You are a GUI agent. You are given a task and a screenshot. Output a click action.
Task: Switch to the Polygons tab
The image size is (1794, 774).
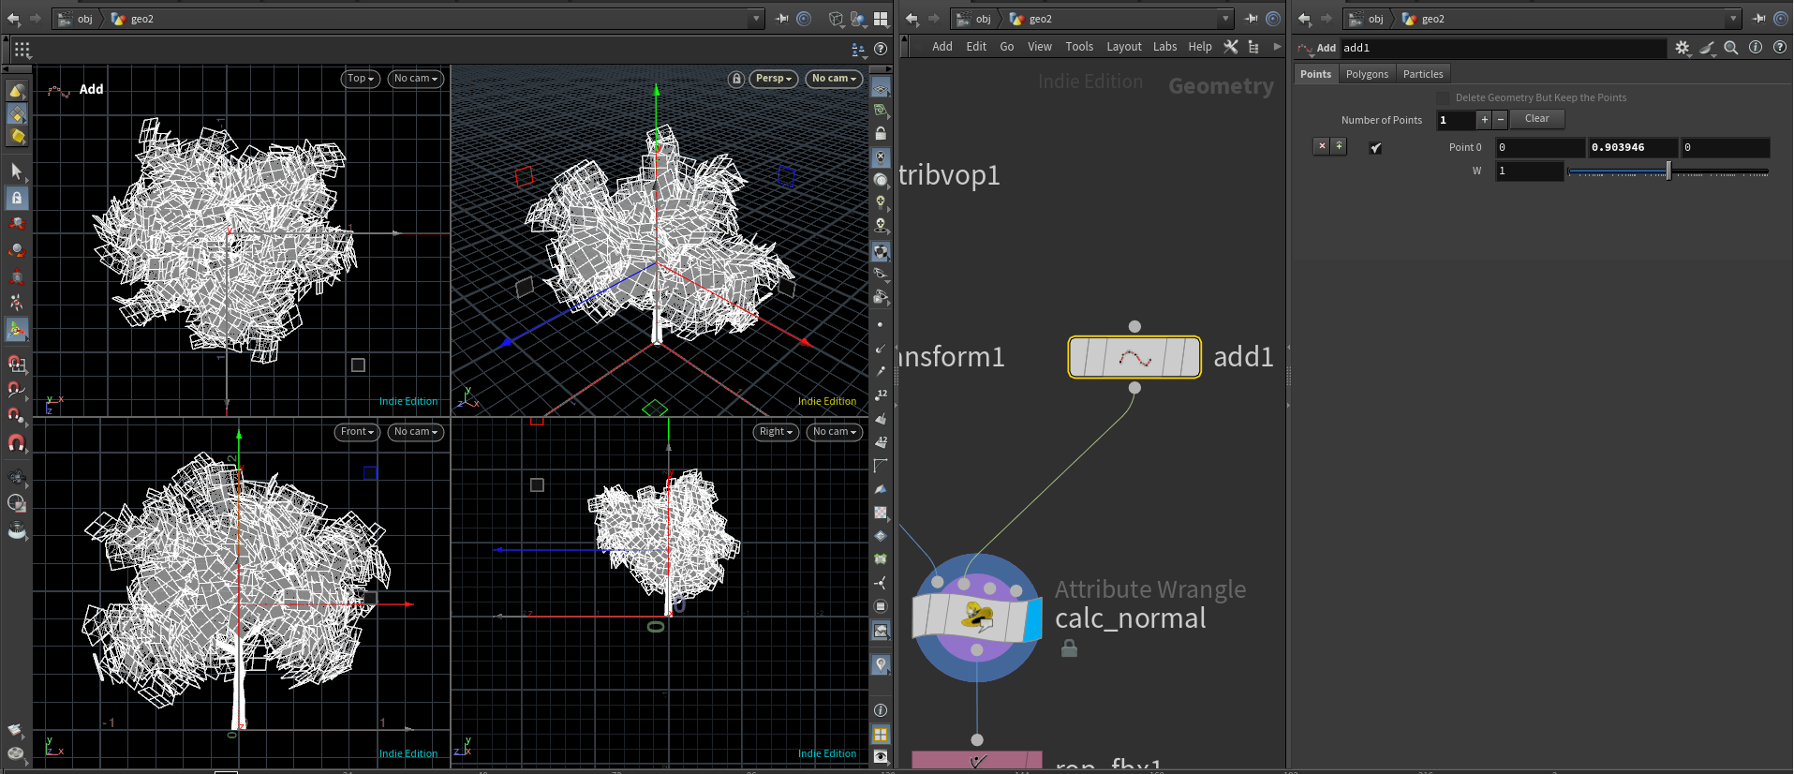coord(1367,74)
